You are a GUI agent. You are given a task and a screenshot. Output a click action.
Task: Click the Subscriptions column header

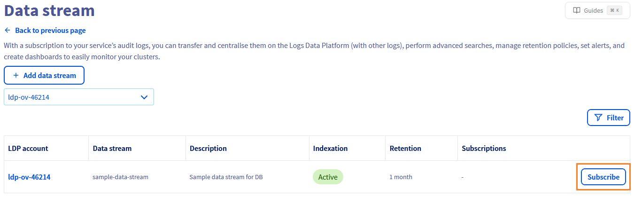click(x=484, y=149)
